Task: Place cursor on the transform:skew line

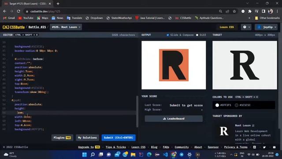Action: [x=31, y=92]
